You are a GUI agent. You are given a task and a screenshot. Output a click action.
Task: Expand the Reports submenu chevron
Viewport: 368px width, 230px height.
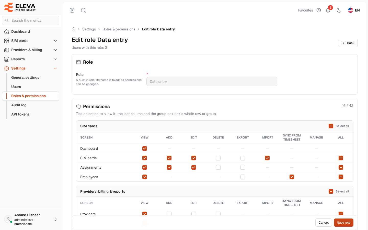tap(55, 59)
